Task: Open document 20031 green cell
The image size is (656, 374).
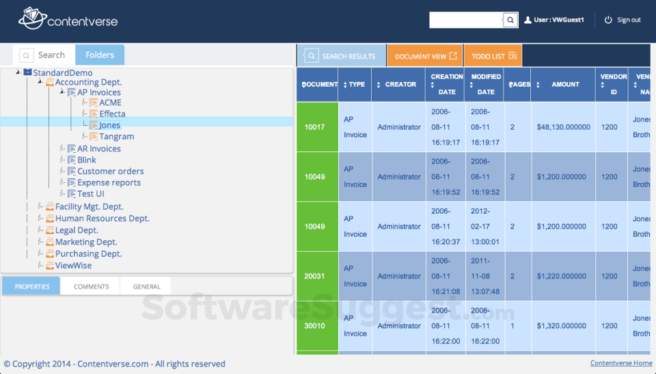Action: (x=318, y=276)
